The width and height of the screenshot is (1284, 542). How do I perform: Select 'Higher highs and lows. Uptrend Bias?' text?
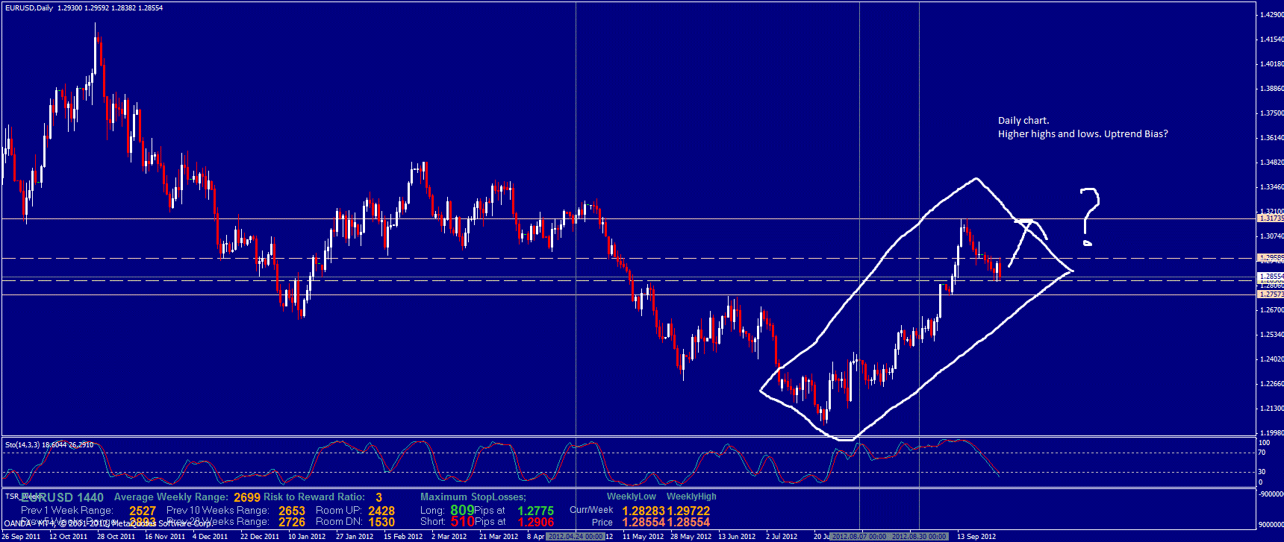1082,134
